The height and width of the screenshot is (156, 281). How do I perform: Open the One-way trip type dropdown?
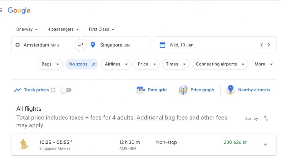(27, 29)
